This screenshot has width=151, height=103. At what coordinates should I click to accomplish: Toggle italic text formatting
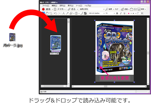tap(121, 13)
